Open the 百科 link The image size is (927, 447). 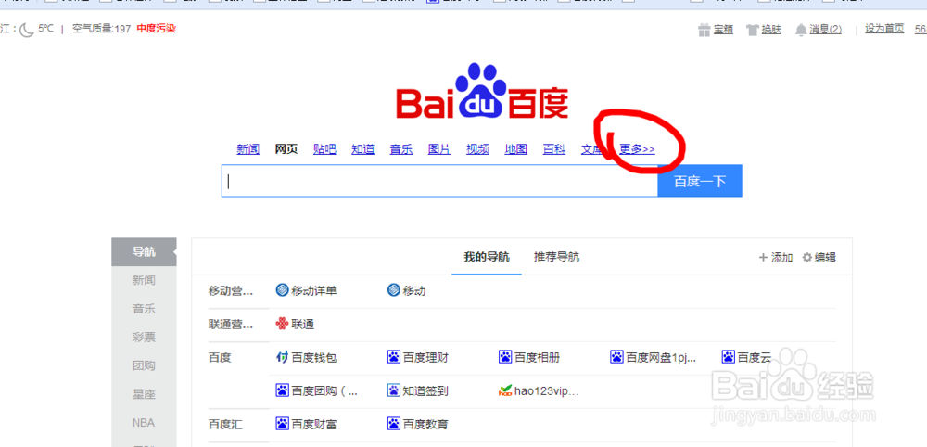554,149
